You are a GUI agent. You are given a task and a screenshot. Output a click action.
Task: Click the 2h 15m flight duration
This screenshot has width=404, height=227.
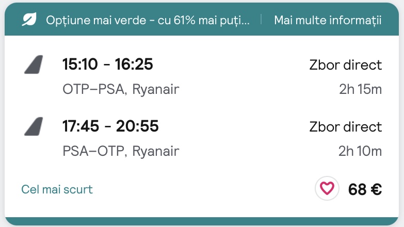(360, 89)
